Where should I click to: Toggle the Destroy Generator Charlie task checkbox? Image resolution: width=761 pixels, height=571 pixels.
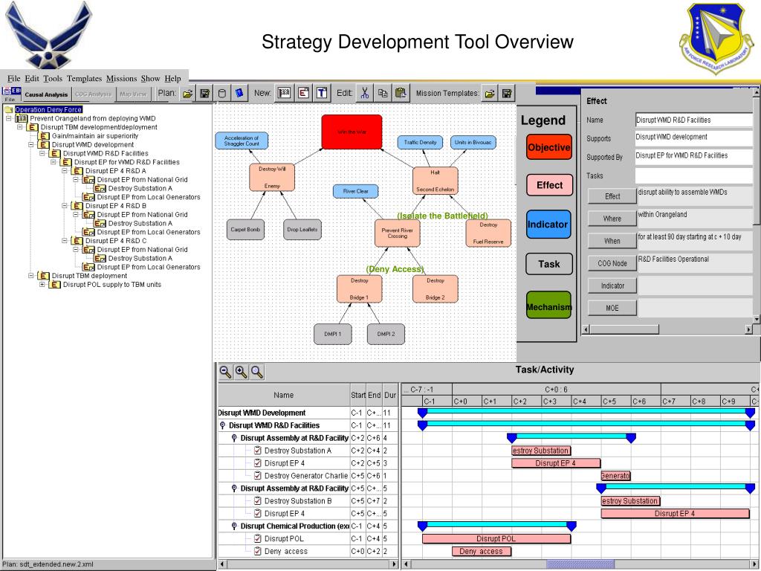(x=258, y=476)
